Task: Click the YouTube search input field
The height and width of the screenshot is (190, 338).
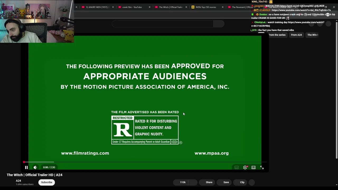Action: tap(162, 24)
